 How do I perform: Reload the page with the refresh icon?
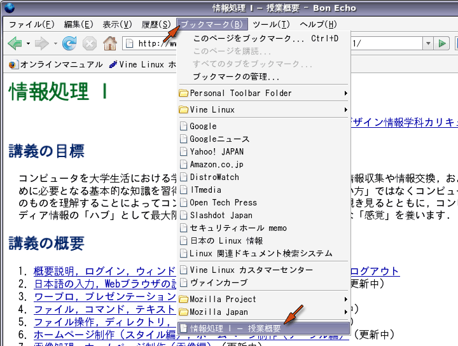tap(69, 44)
